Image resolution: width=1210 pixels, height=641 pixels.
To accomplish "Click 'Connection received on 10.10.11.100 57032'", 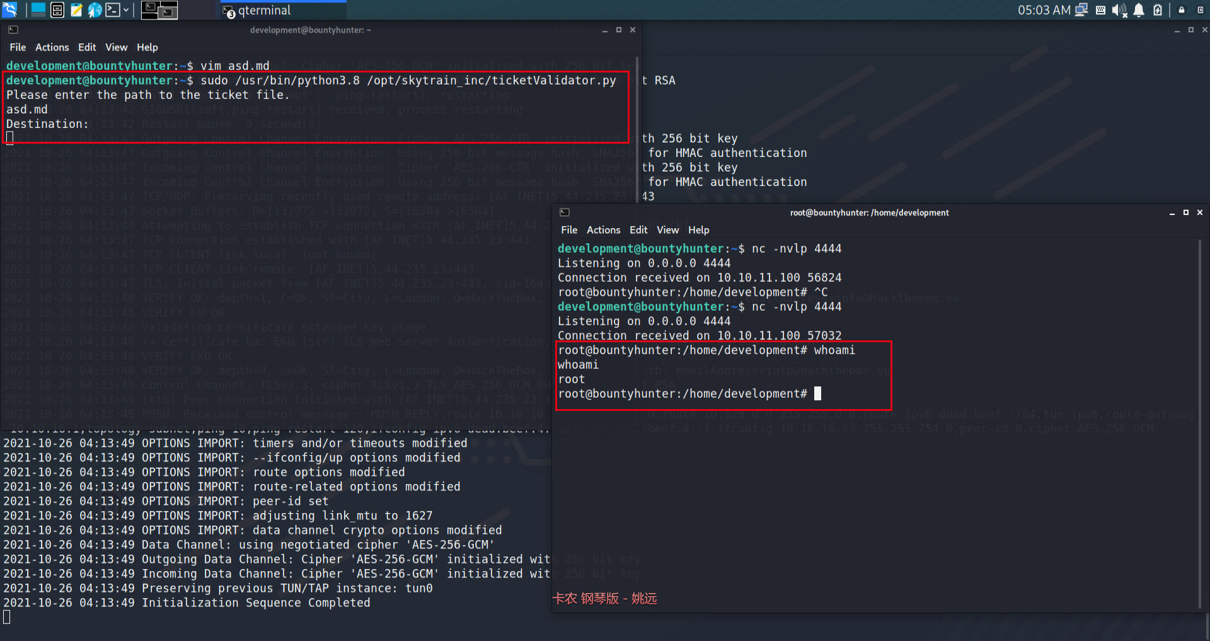I will click(700, 336).
